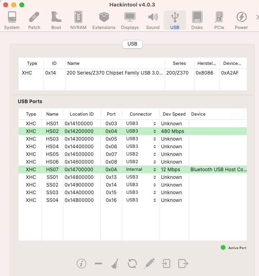Switch to the NVRAM toolbar section
Screen dimensions: 259x276
[x=78, y=21]
